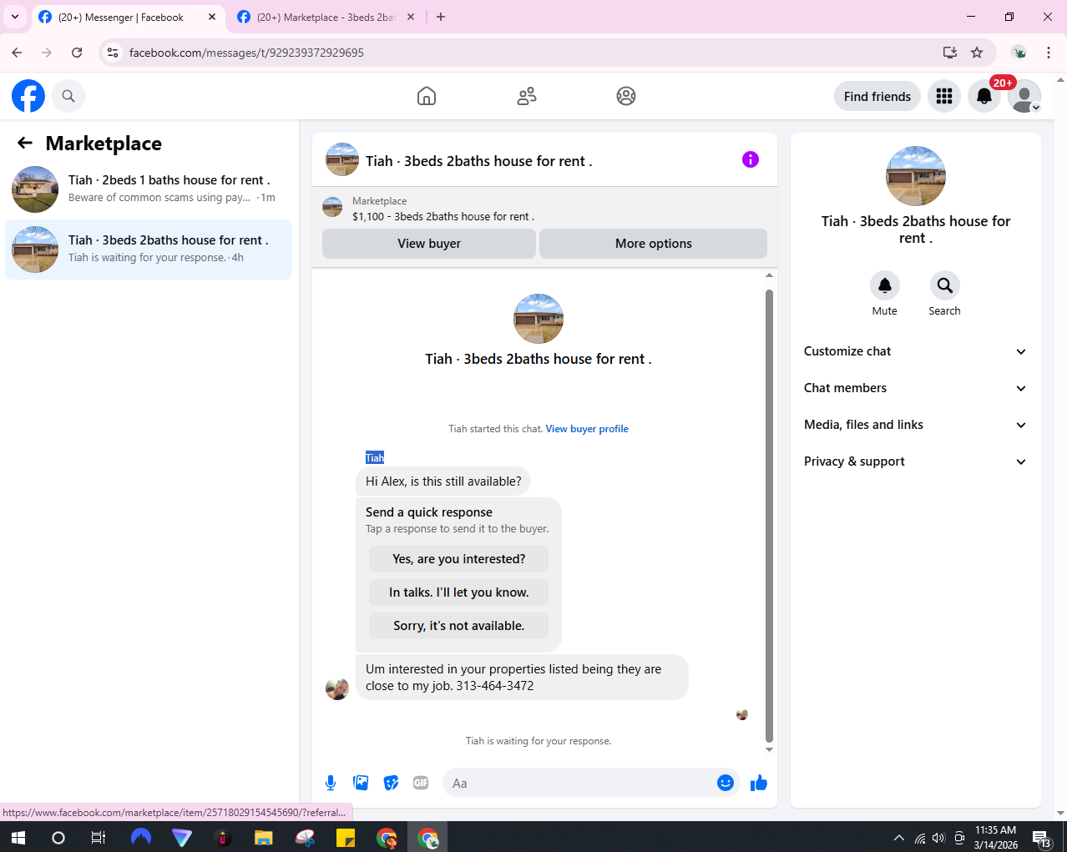Open View buyer profile link
This screenshot has width=1067, height=852.
pos(587,429)
